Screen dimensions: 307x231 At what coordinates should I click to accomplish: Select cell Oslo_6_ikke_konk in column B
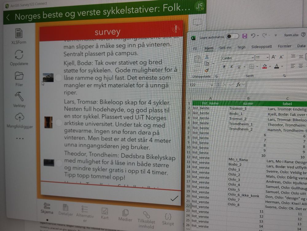247,195
